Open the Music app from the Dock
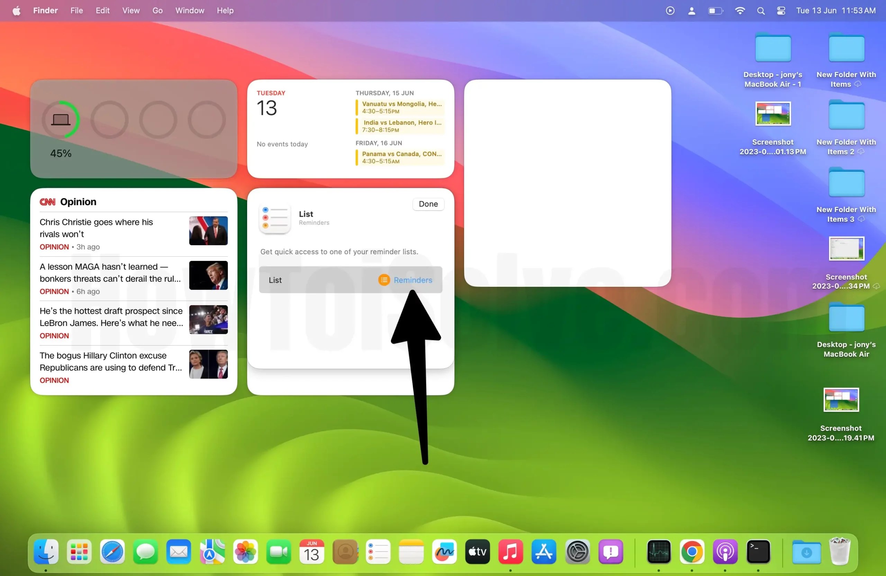The image size is (886, 576). click(x=510, y=552)
